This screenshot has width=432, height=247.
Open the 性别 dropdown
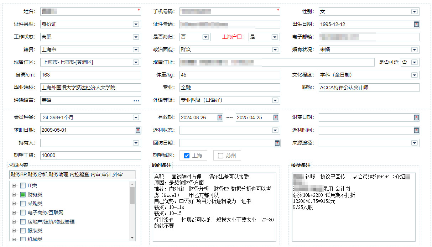(x=414, y=12)
